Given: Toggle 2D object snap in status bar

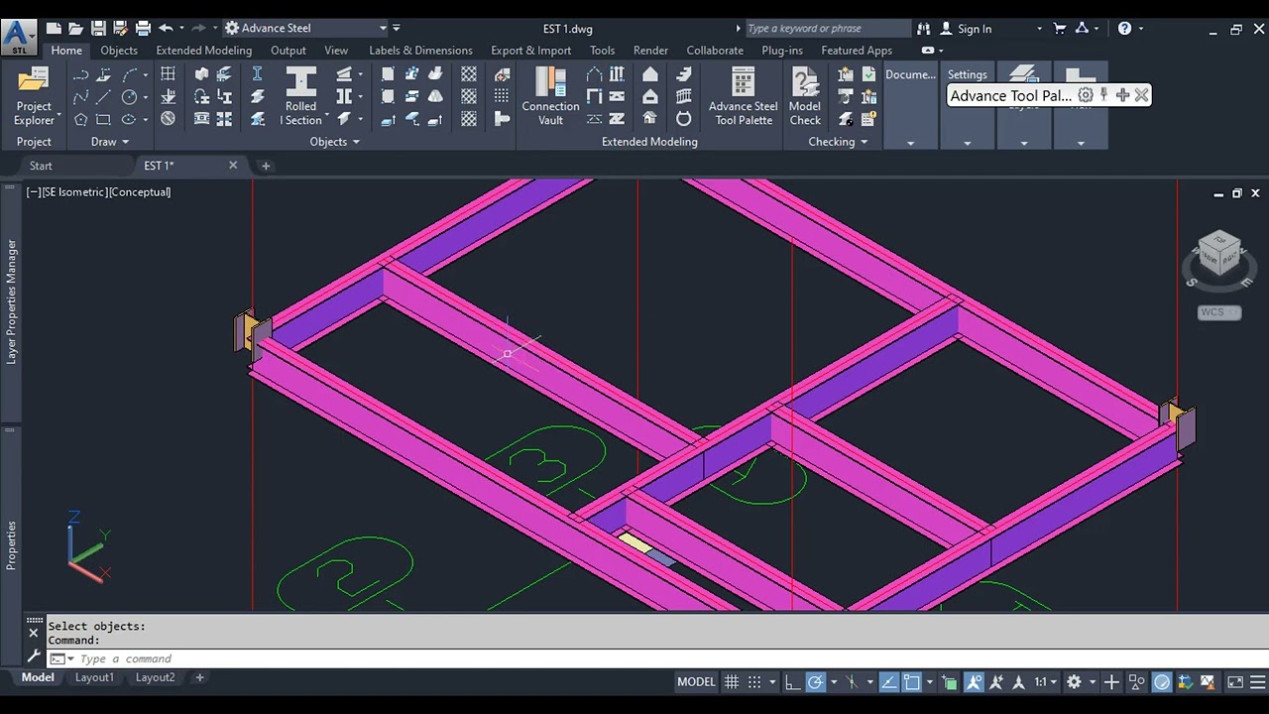Looking at the screenshot, I should [x=911, y=682].
